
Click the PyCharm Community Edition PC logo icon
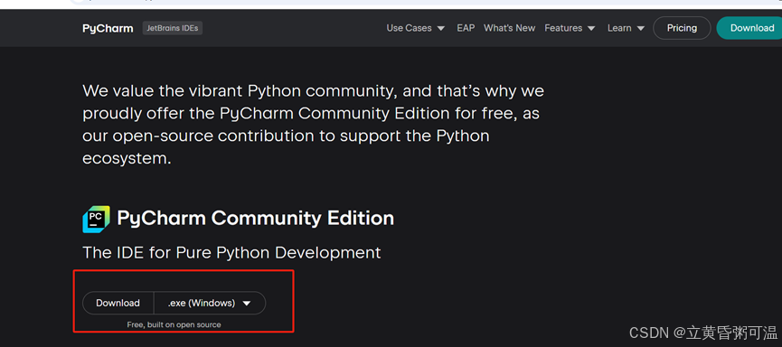(x=96, y=219)
